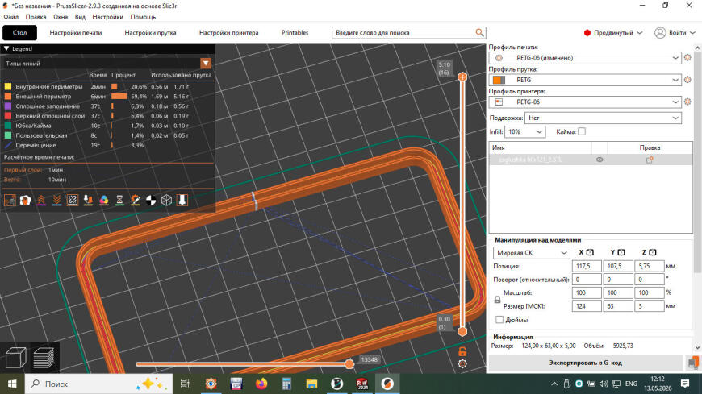Focus the search input field
The height and width of the screenshot is (394, 702).
tap(405, 33)
